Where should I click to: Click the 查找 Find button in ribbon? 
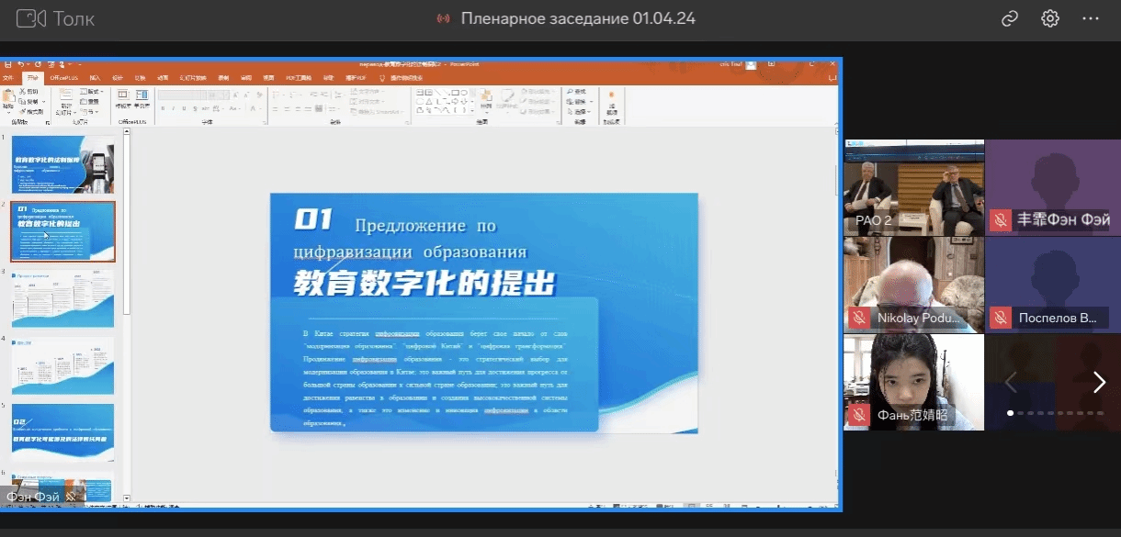click(x=577, y=92)
